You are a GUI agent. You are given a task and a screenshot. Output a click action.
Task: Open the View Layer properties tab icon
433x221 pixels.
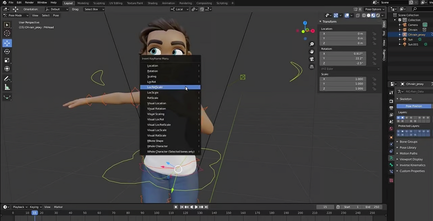click(x=391, y=115)
